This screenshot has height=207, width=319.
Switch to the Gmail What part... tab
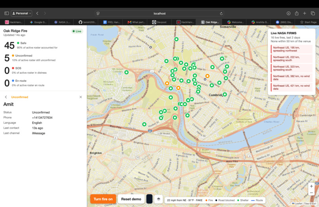point(136,22)
